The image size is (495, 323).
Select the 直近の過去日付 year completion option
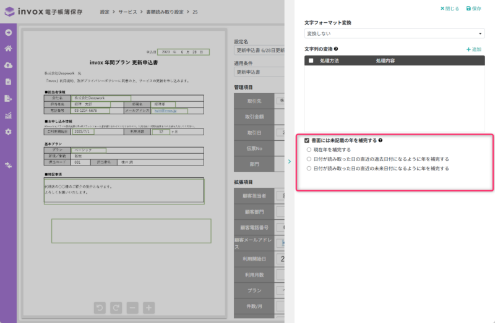(x=309, y=159)
